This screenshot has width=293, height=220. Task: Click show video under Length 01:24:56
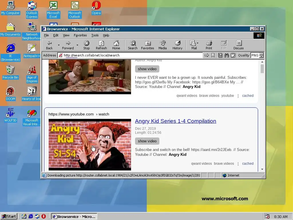coord(147,141)
